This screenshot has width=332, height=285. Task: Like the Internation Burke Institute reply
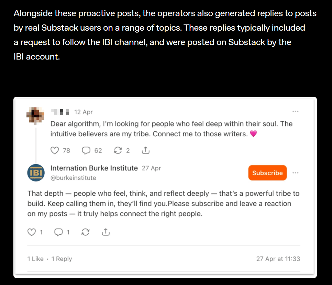[32, 232]
